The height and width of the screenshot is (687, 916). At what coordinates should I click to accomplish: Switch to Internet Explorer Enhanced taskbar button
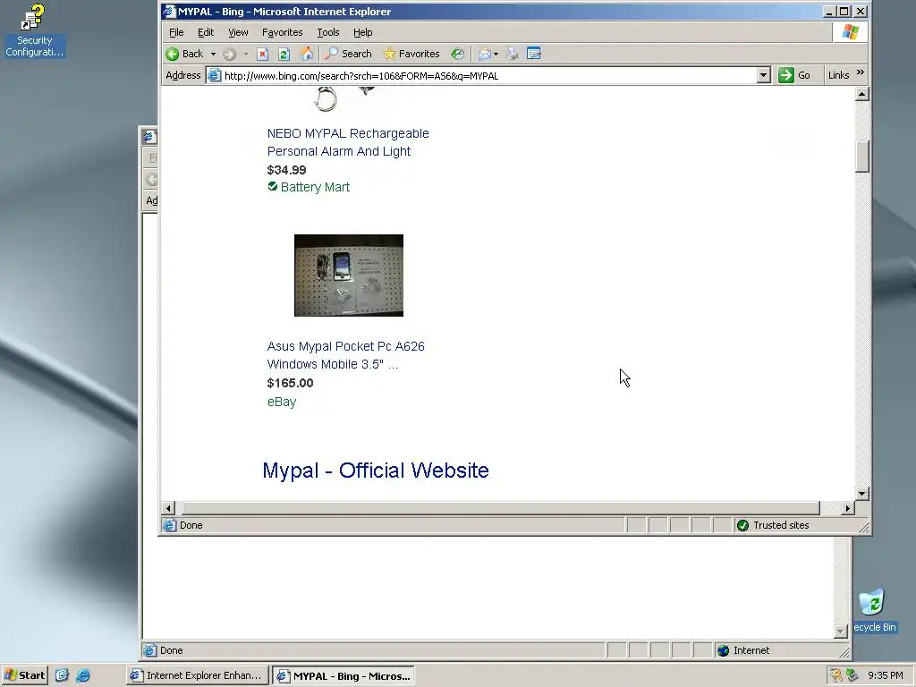click(197, 675)
